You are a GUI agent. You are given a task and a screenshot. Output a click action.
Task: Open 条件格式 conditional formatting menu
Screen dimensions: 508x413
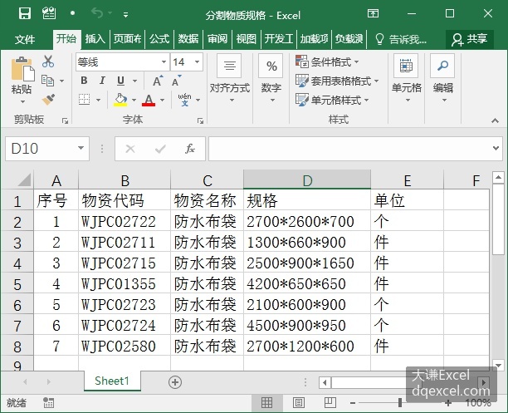click(x=327, y=61)
